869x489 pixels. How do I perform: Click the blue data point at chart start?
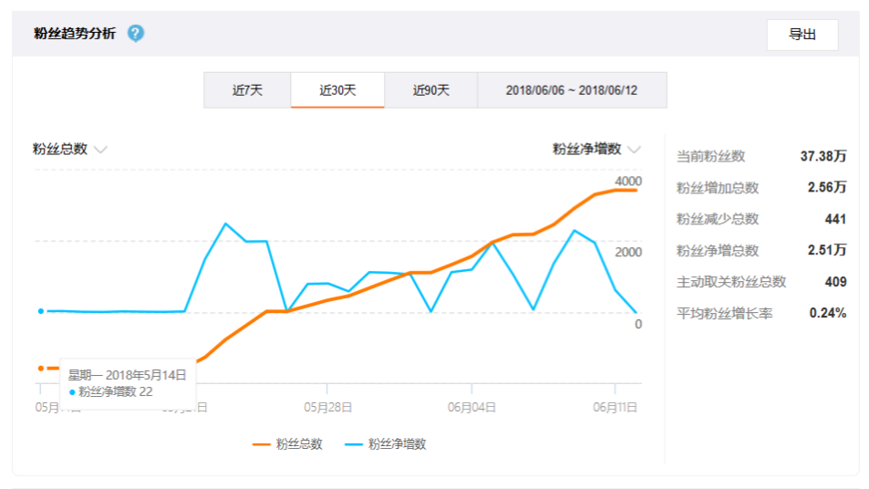pos(40,311)
